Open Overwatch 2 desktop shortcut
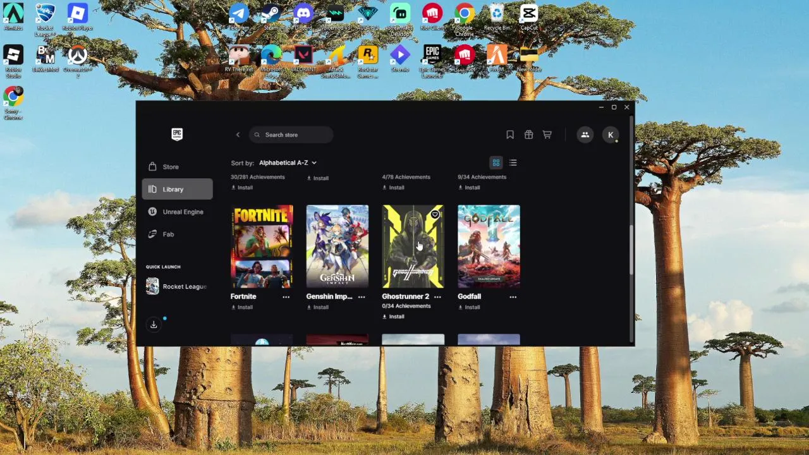 [78, 61]
